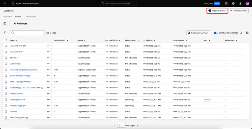The height and width of the screenshot is (129, 252).
Task: Open more actions for dcxu-test-0919-001
Action: (48, 46)
